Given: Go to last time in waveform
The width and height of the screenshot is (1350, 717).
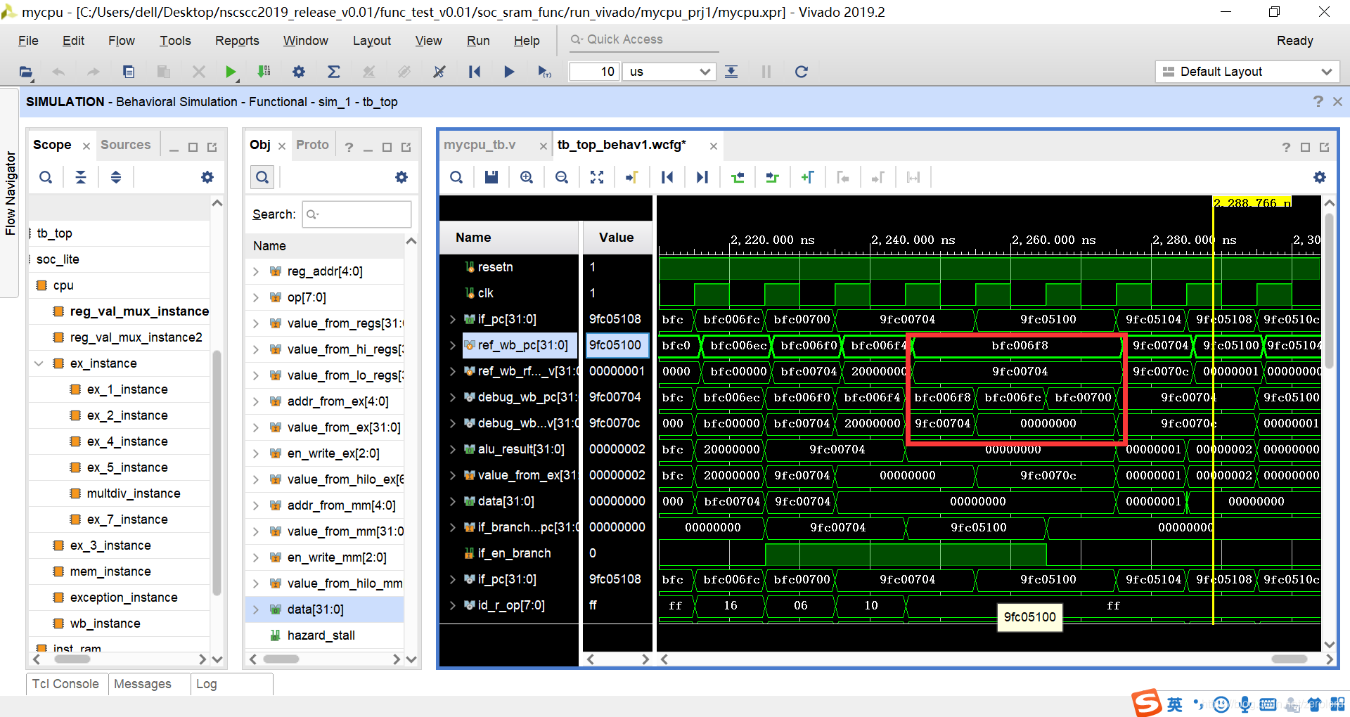Looking at the screenshot, I should click(x=702, y=177).
